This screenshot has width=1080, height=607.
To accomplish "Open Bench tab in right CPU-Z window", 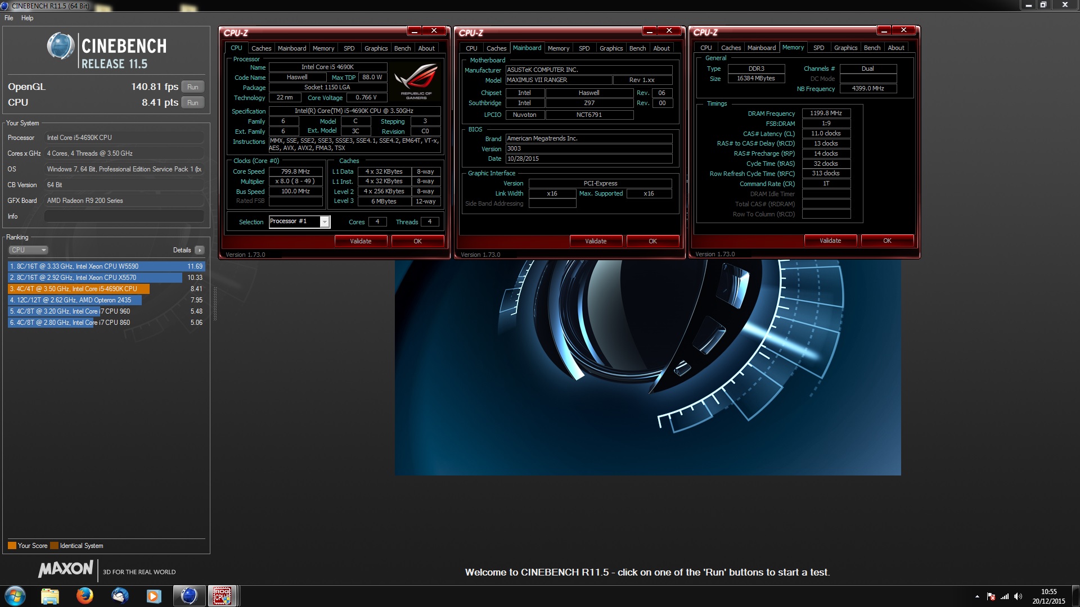I will [x=872, y=48].
